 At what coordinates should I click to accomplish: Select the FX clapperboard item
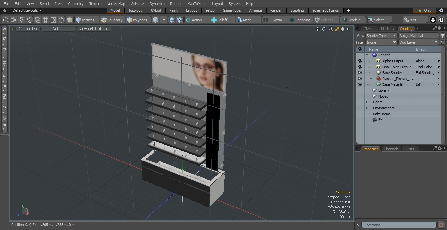(377, 120)
